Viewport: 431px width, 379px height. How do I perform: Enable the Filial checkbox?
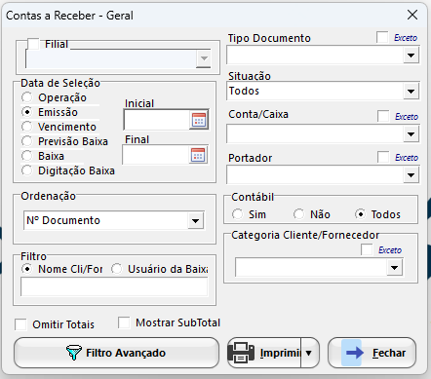[33, 44]
